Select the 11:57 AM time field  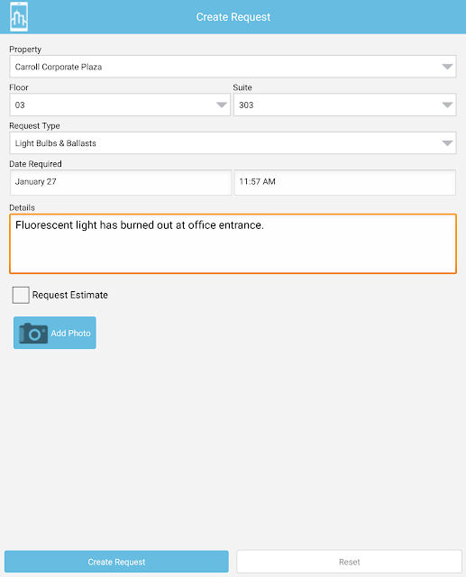(x=345, y=182)
